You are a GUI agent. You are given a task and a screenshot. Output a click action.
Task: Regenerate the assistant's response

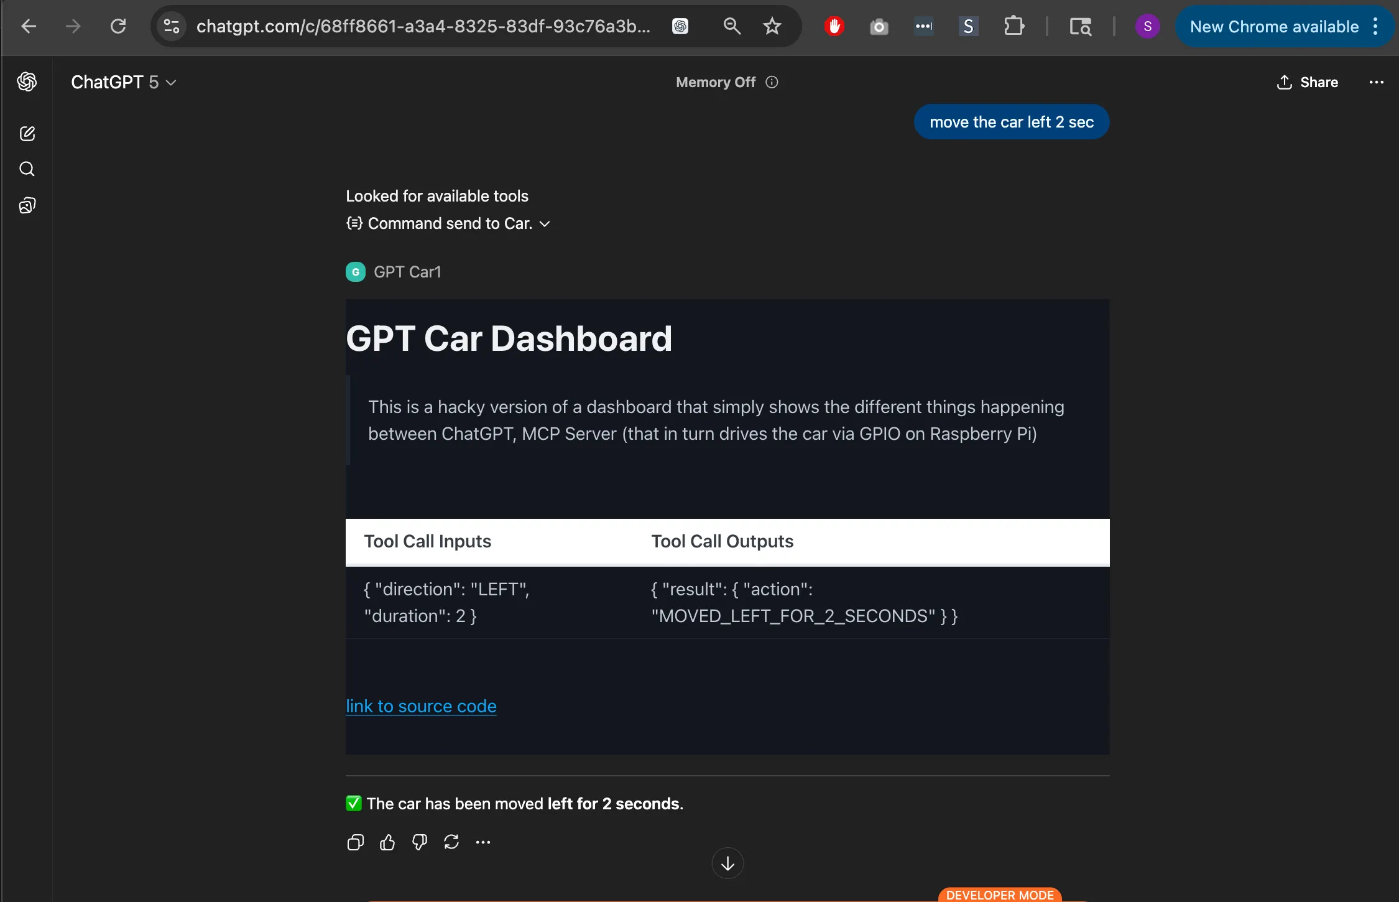[451, 842]
